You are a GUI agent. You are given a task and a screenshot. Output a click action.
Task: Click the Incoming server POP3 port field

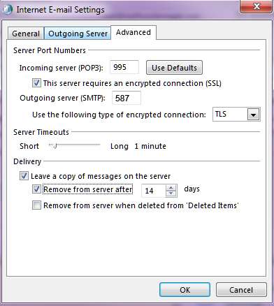coord(124,67)
